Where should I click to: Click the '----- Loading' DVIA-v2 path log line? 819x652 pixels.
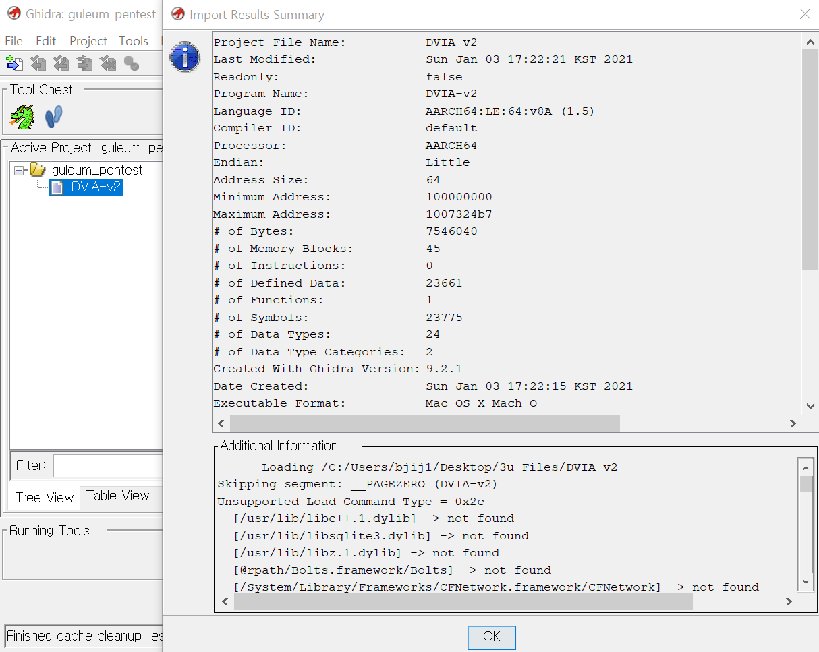click(439, 467)
